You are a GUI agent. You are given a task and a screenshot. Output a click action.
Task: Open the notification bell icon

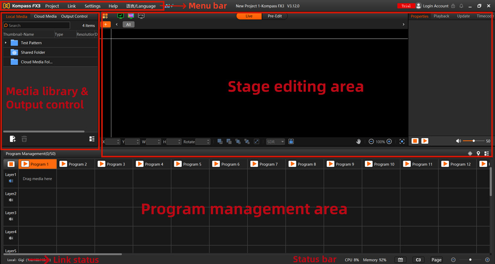pyautogui.click(x=461, y=6)
